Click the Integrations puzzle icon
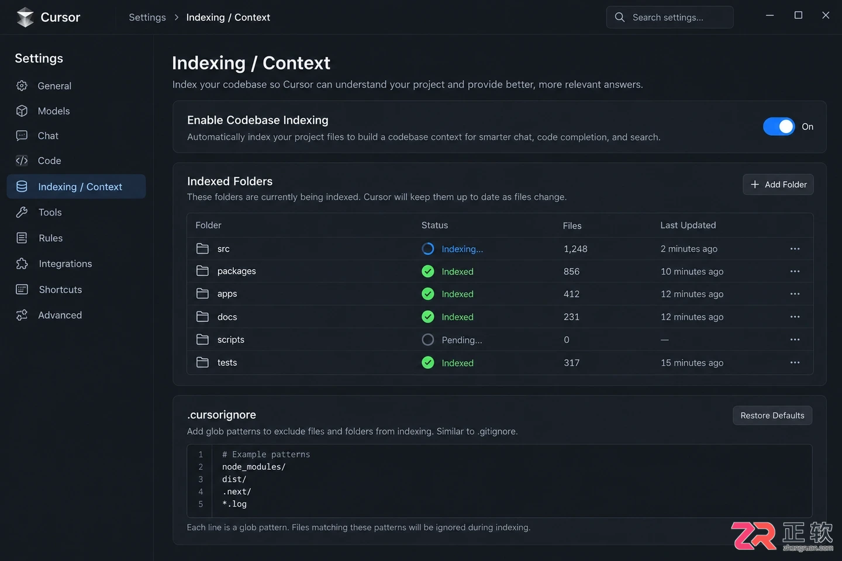842x561 pixels. pos(22,264)
